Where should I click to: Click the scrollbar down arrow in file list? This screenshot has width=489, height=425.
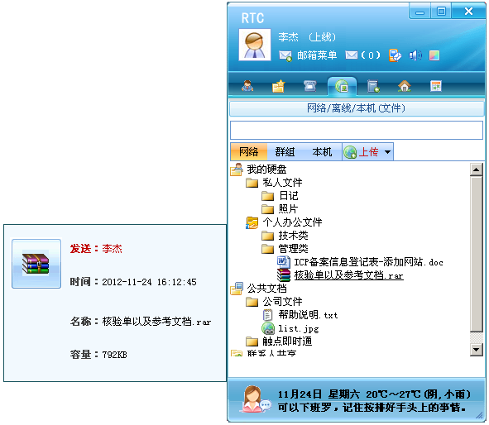point(476,350)
